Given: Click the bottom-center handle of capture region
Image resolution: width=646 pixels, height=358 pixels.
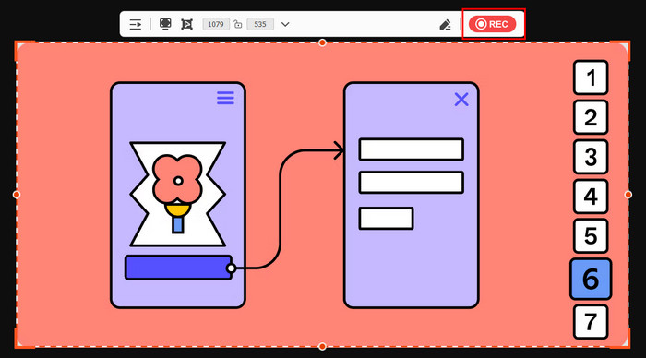Looking at the screenshot, I should 323,346.
